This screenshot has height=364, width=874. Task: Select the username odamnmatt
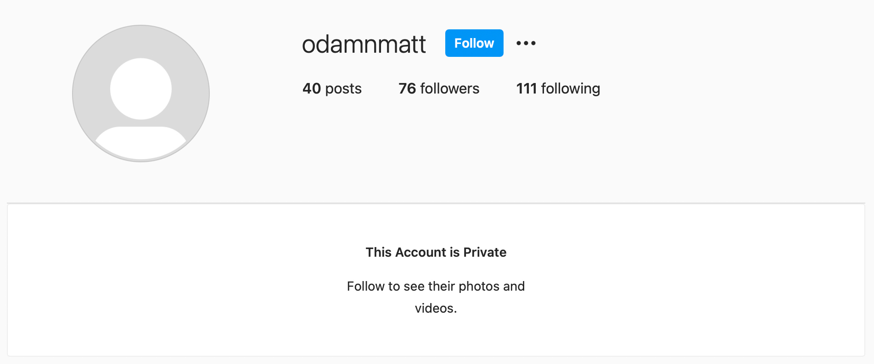click(x=364, y=44)
